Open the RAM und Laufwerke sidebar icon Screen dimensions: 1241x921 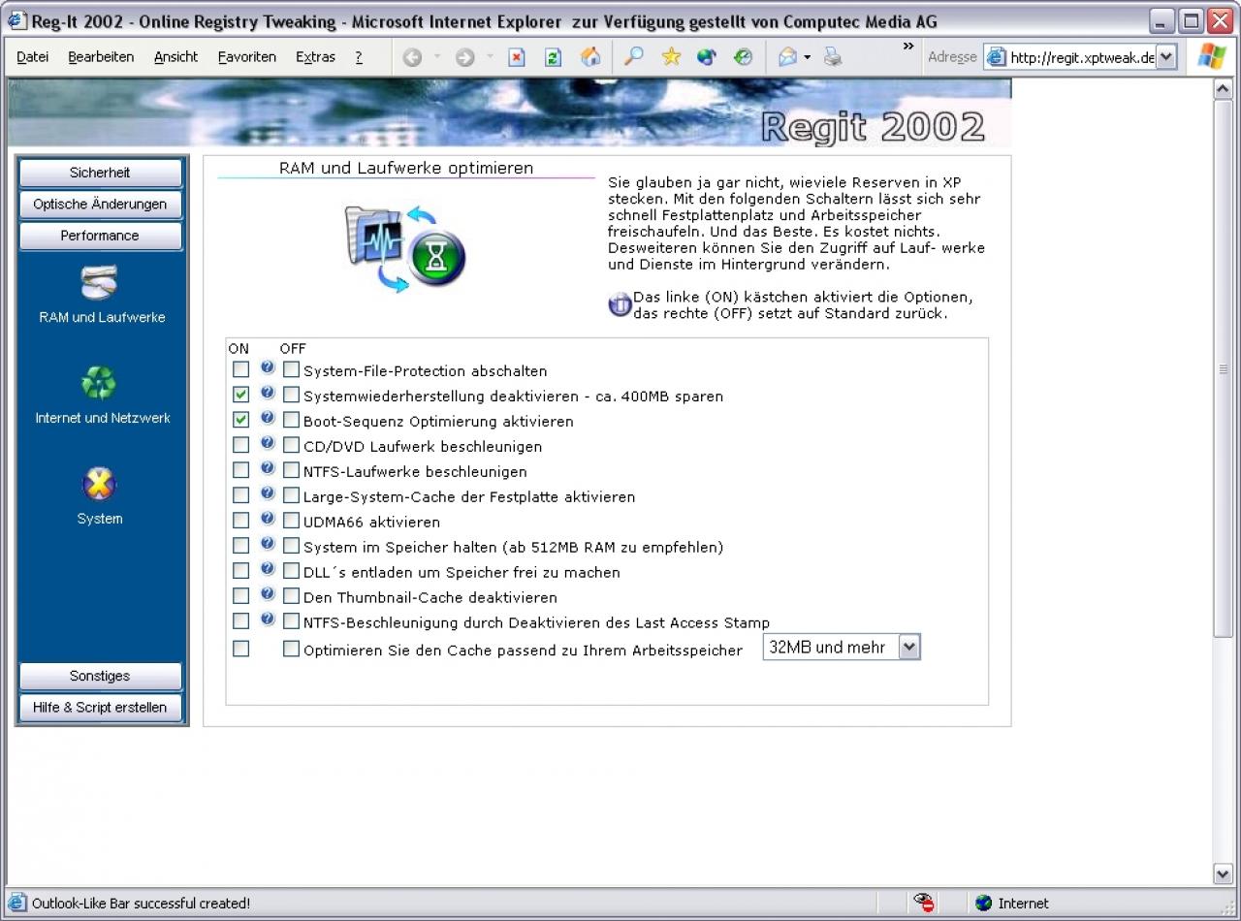(x=99, y=283)
